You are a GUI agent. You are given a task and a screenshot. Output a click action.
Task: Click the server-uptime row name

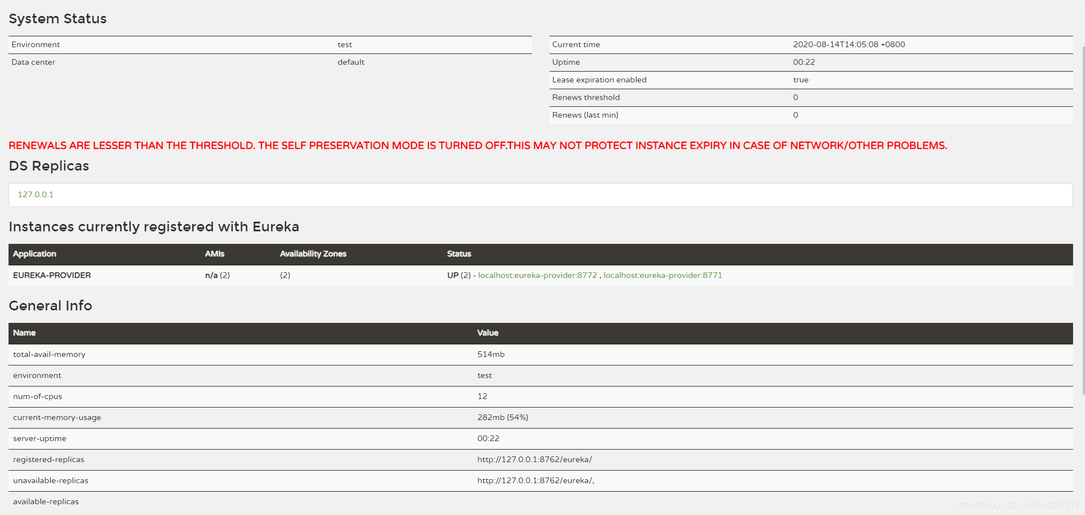pos(40,439)
